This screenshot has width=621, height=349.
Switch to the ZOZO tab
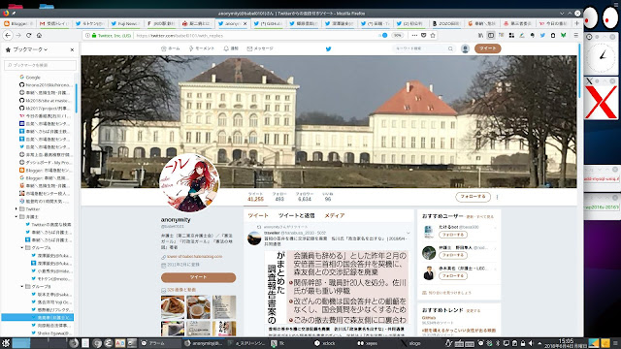[446, 23]
